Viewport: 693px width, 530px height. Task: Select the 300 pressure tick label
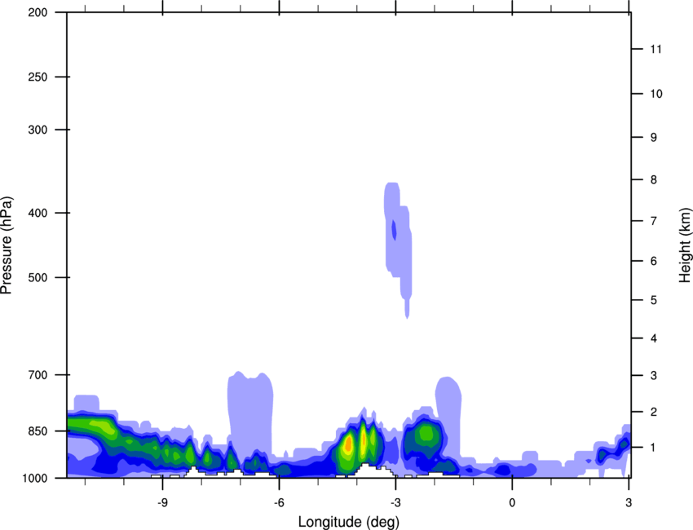38,130
